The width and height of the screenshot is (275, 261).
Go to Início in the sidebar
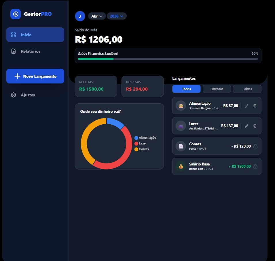pos(35,35)
